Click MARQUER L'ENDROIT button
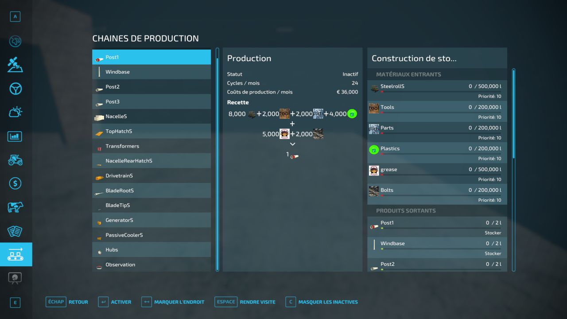This screenshot has width=567, height=319. pyautogui.click(x=173, y=302)
